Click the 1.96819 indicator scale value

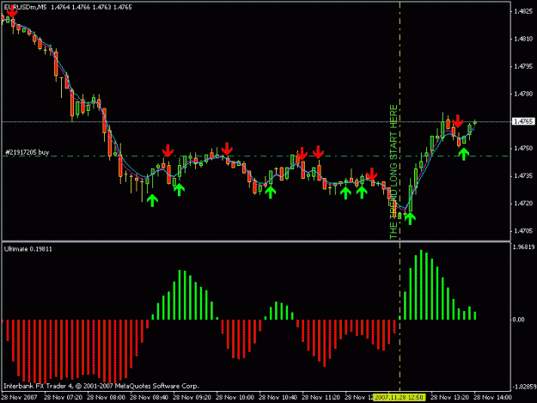pyautogui.click(x=523, y=247)
